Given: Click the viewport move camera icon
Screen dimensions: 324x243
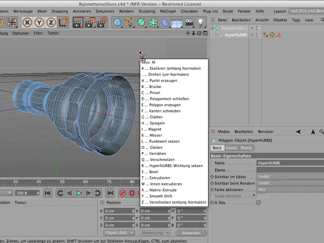Looking at the screenshot, I should tap(188, 33).
